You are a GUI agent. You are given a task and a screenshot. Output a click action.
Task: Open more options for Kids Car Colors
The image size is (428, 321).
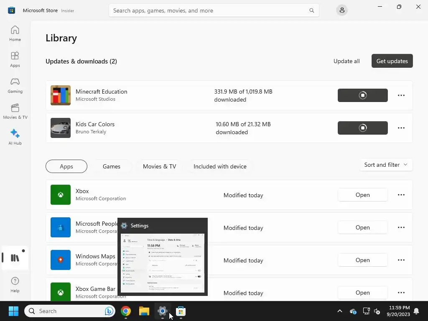pos(401,128)
